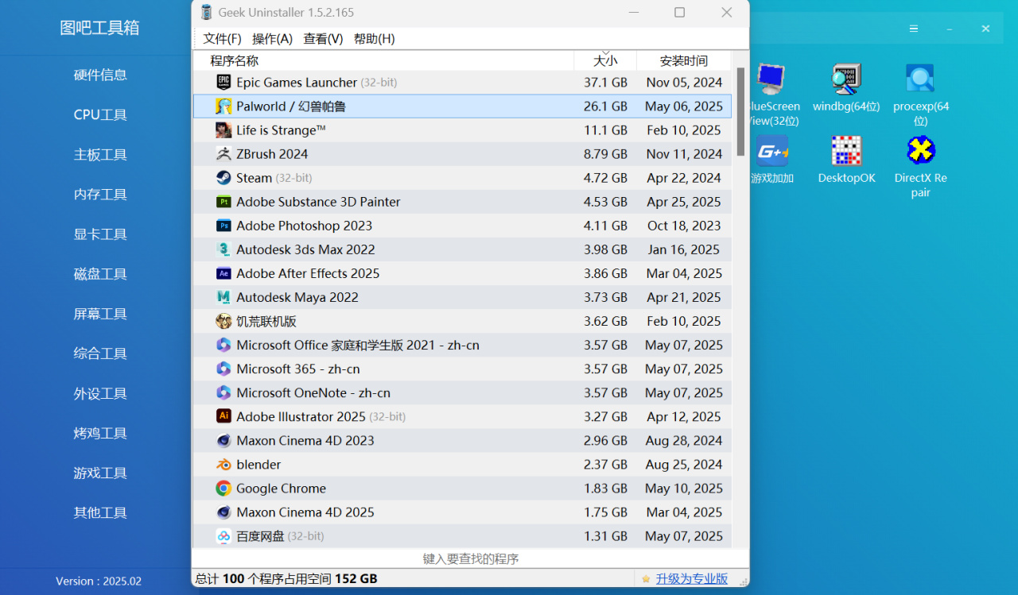Image resolution: width=1018 pixels, height=595 pixels.
Task: Select the Adobe Photoshop 2023 row name
Action: [304, 226]
